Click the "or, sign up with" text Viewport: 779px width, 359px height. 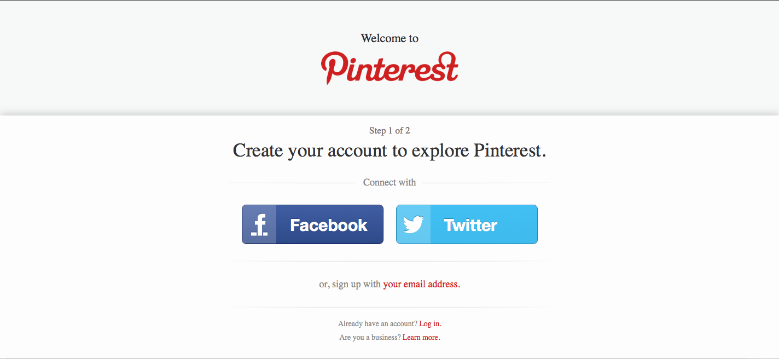click(350, 284)
